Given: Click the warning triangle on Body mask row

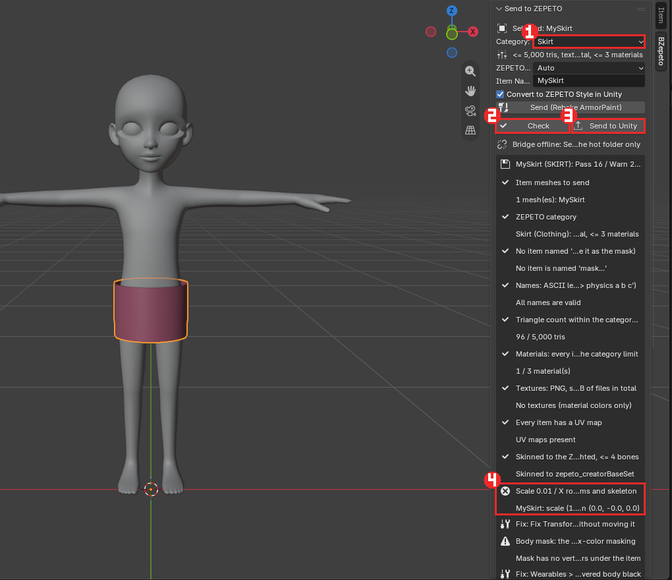Looking at the screenshot, I should click(505, 541).
